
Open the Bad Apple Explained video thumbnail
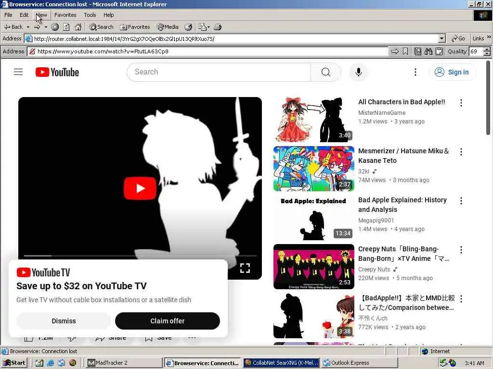[313, 218]
